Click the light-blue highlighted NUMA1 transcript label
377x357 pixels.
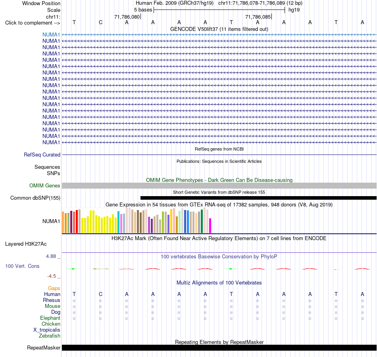(x=51, y=34)
